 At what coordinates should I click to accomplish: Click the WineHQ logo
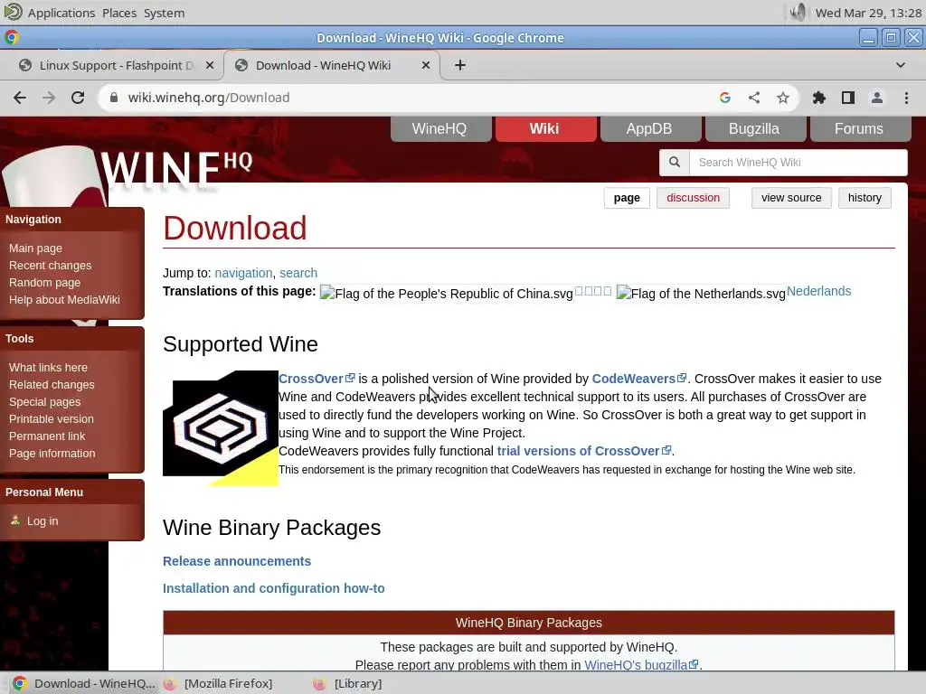pyautogui.click(x=176, y=171)
